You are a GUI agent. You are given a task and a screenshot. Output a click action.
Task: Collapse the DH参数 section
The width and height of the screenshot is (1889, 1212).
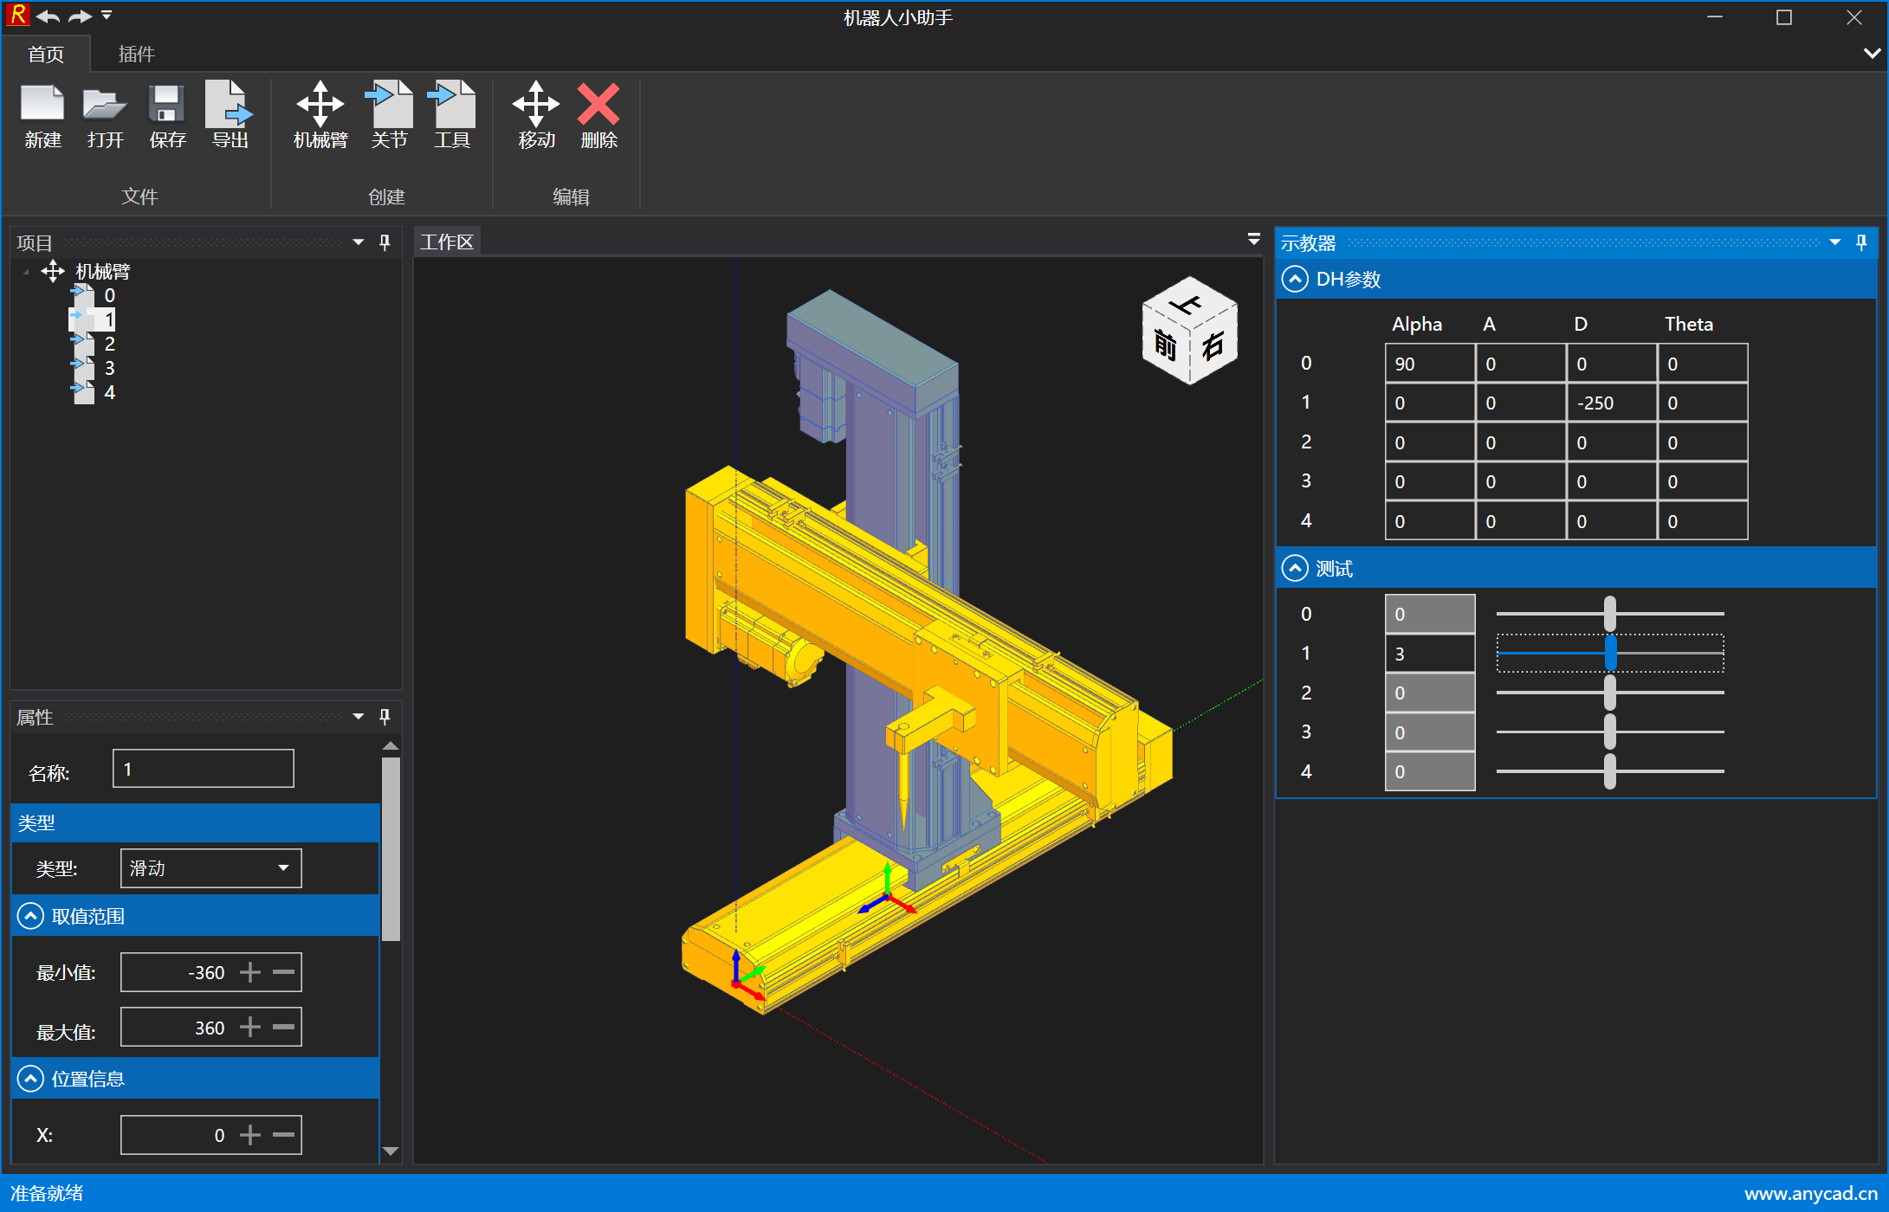pos(1295,279)
